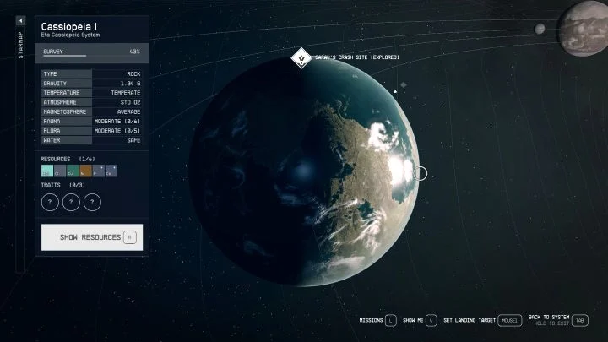Screen dimensions: 608x342
Task: Click the Fauna row in planet stats
Action: tap(91, 121)
